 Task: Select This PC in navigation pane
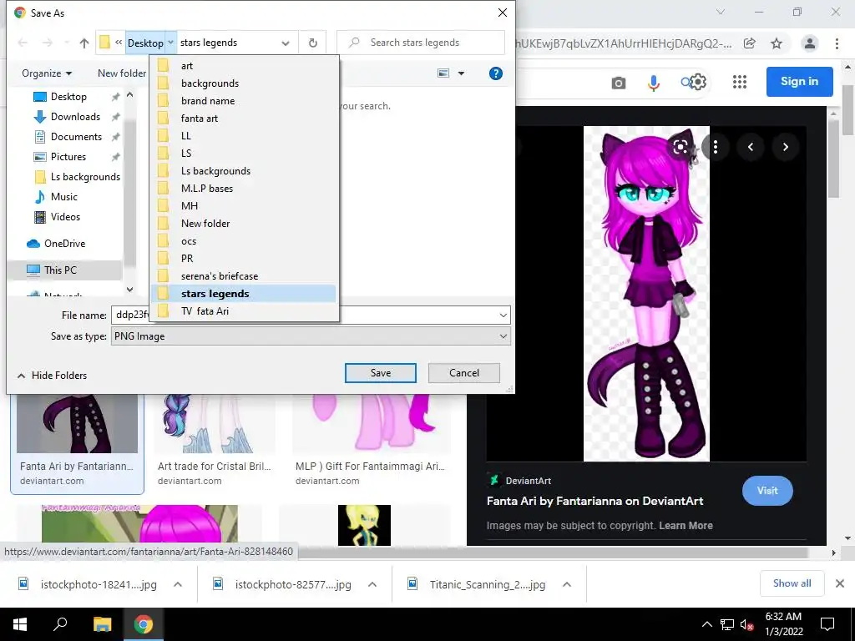[x=60, y=270]
